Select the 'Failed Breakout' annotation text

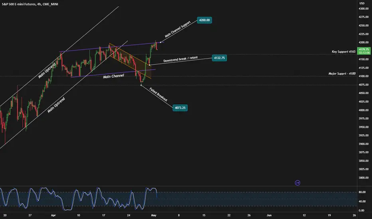[158, 94]
